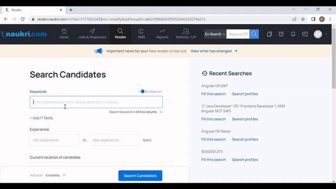Focus the Max experience field
The width and height of the screenshot is (336, 189).
point(114,140)
